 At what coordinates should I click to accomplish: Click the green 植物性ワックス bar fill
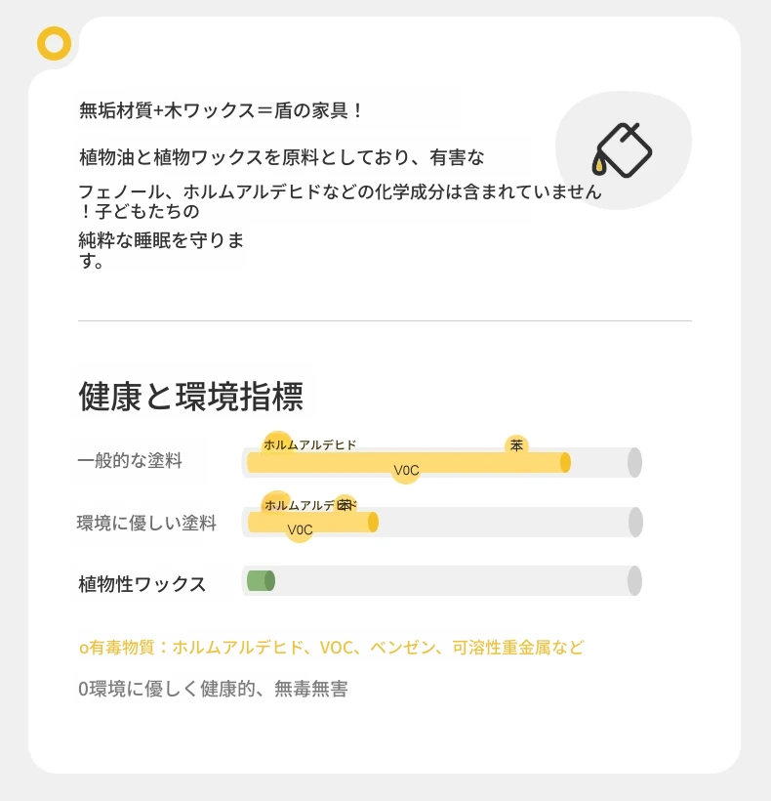click(x=262, y=581)
